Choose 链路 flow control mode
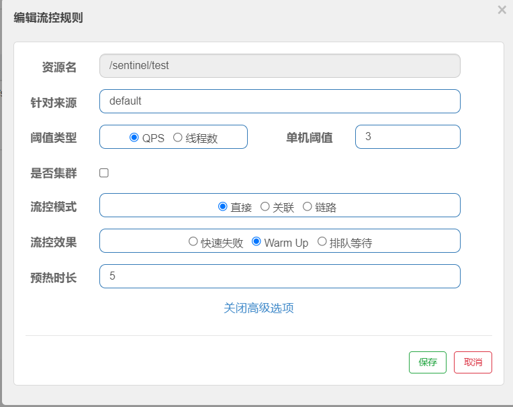The width and height of the screenshot is (513, 407). coord(308,207)
